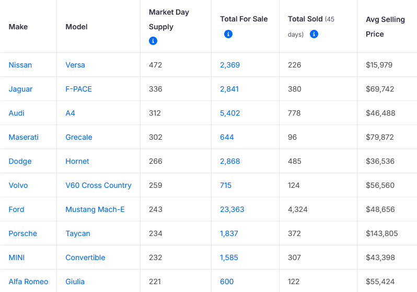
Task: Click the Make column header
Action: (x=18, y=27)
